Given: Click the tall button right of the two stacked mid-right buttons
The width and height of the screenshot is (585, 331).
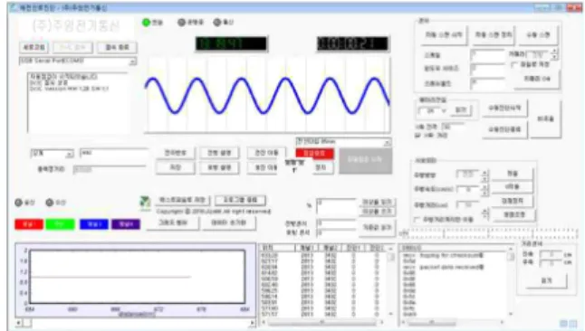Looking at the screenshot, I should tap(545, 119).
